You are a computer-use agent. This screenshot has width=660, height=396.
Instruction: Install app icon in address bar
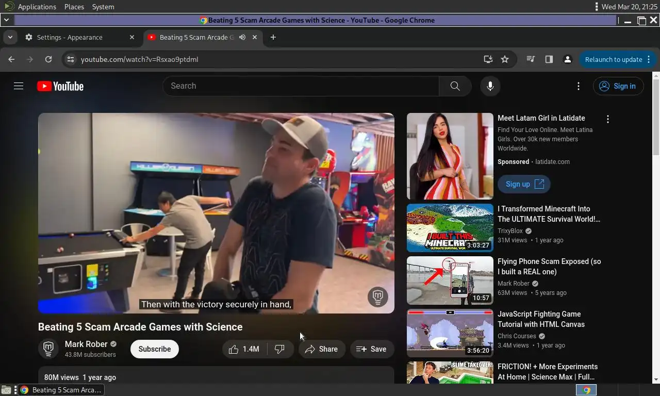pos(488,59)
